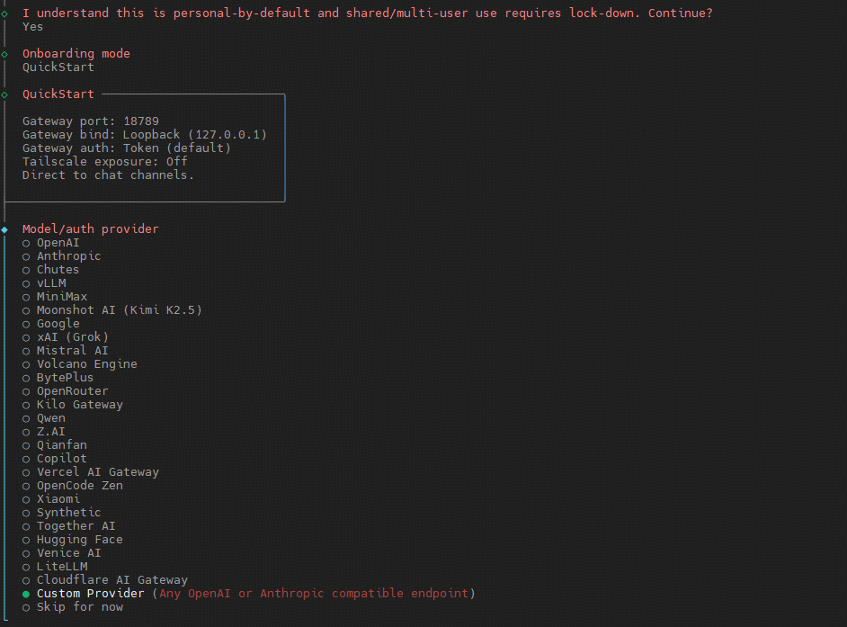This screenshot has height=627, width=847.
Task: Choose Moonshot AI (Kimi K2.5)
Action: (119, 310)
